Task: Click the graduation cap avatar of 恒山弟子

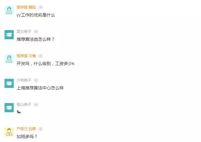Action: click(9, 108)
